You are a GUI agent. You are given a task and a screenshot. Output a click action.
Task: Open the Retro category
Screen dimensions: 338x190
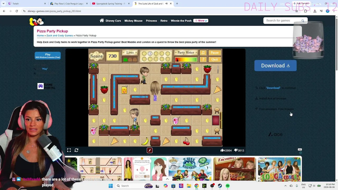[164, 21]
